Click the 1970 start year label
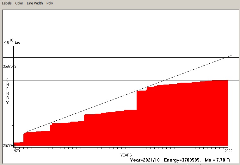This screenshot has width=240, height=165. point(16,151)
